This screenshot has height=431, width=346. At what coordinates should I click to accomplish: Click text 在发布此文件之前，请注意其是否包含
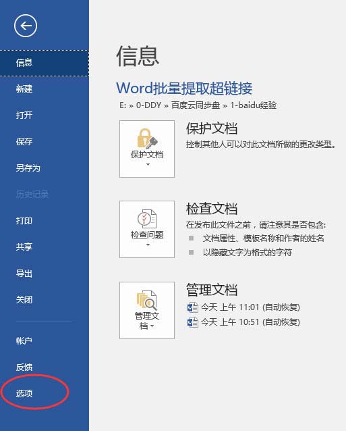tap(256, 225)
